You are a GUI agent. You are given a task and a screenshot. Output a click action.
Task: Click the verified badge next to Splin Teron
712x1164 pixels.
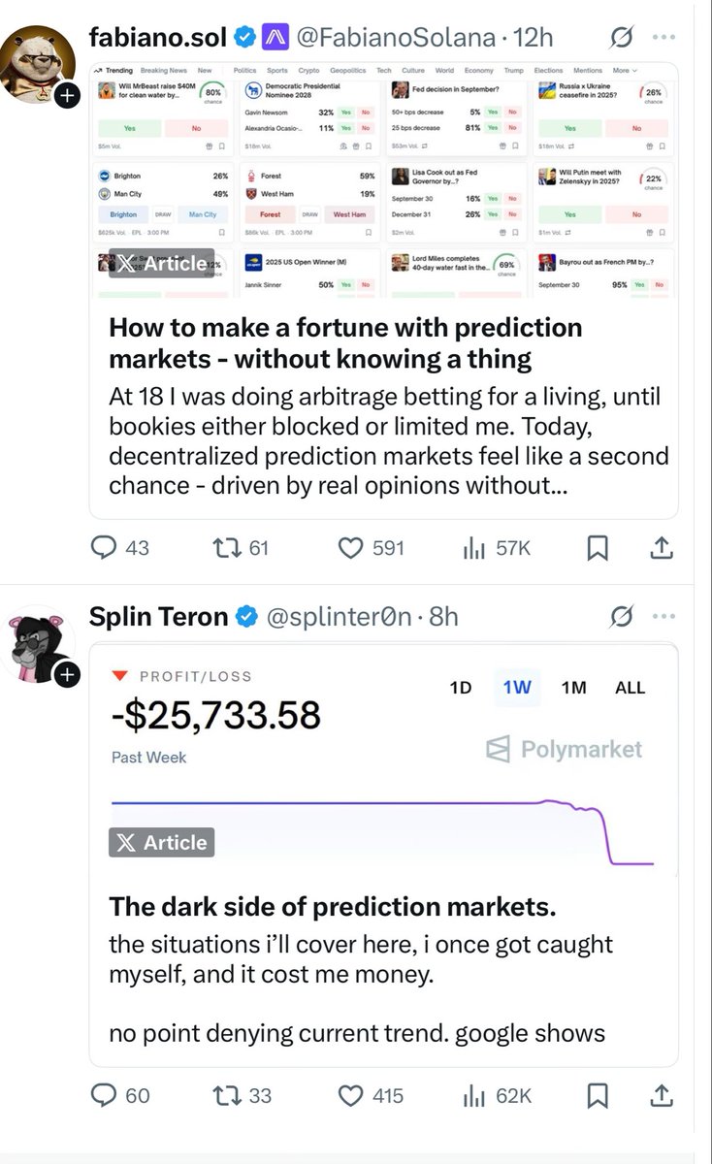pyautogui.click(x=246, y=615)
